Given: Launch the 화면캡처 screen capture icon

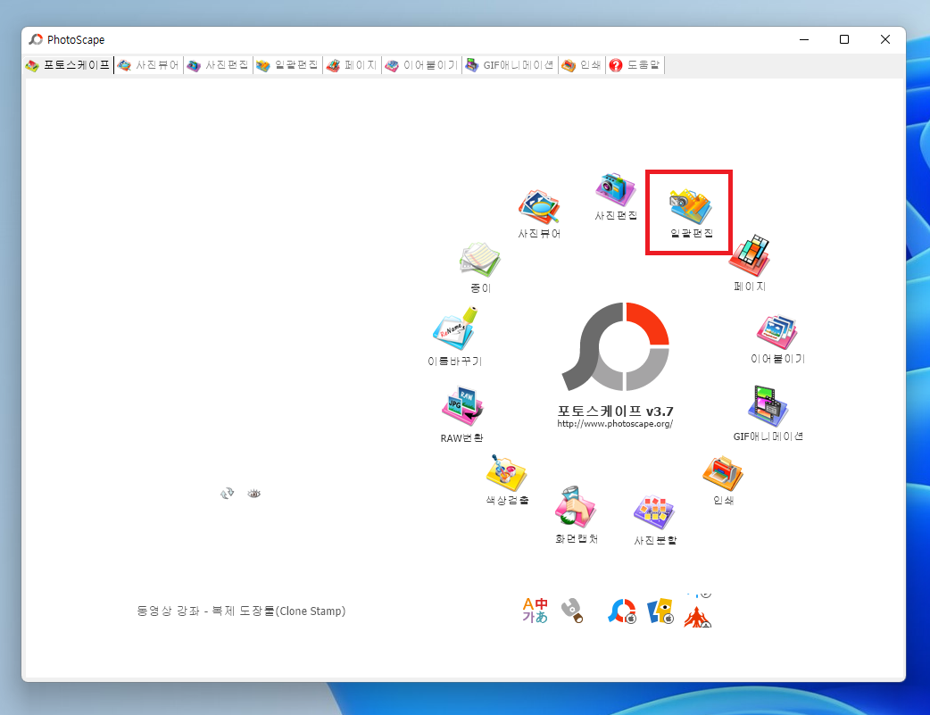Looking at the screenshot, I should (576, 507).
